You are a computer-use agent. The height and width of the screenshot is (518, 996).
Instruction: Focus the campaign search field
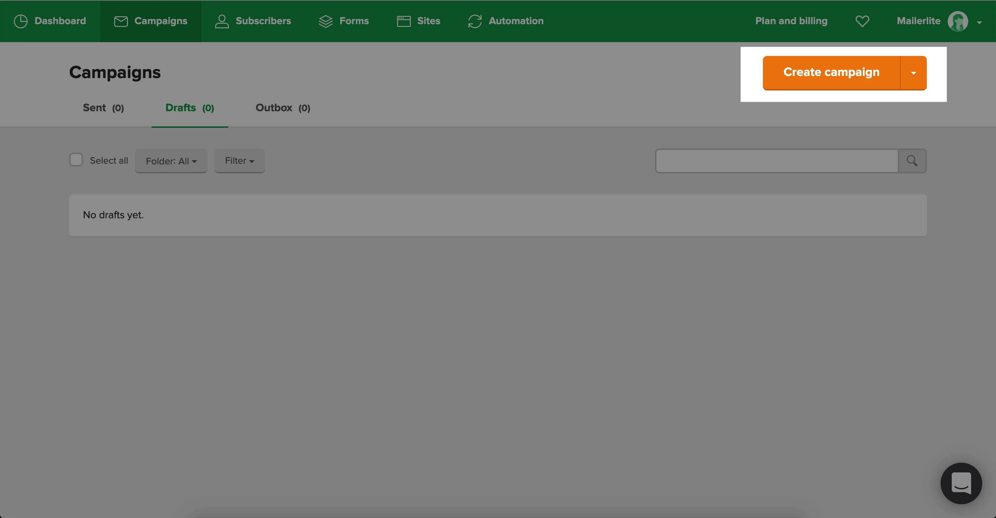pos(776,161)
